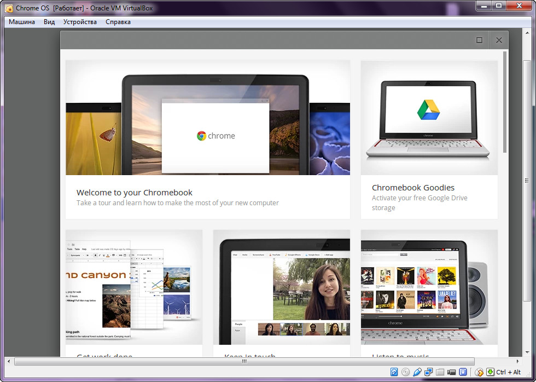The height and width of the screenshot is (382, 536).
Task: Open the Chromebook Goodies title link
Action: pos(413,188)
